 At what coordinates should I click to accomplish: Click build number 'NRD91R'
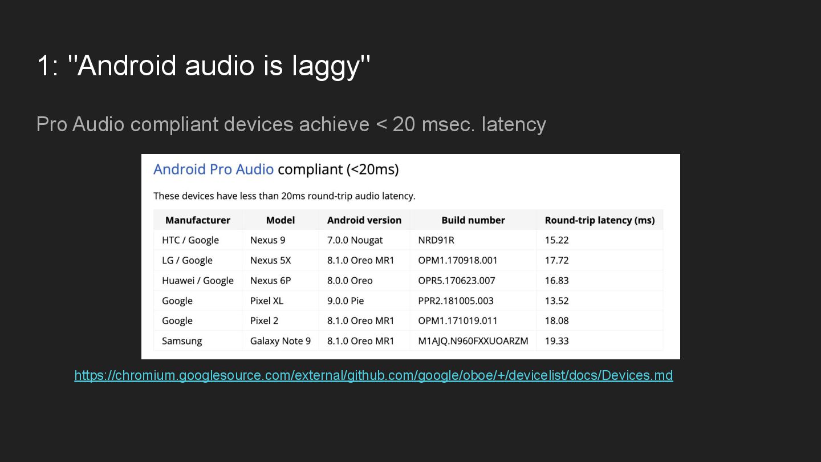tap(436, 240)
